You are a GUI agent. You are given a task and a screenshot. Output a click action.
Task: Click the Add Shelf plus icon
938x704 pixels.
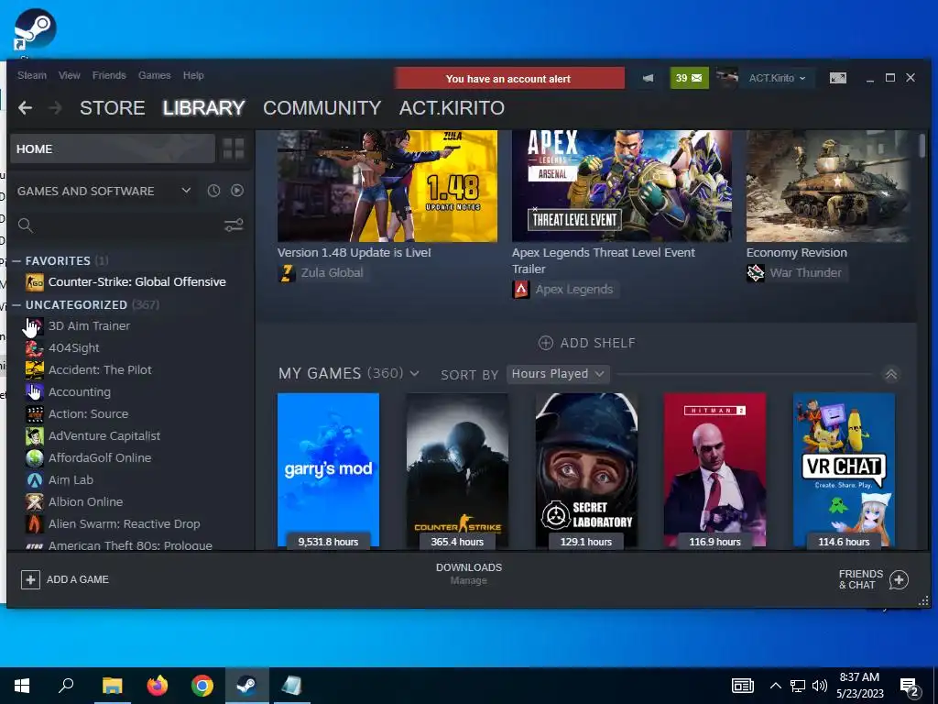tap(546, 343)
